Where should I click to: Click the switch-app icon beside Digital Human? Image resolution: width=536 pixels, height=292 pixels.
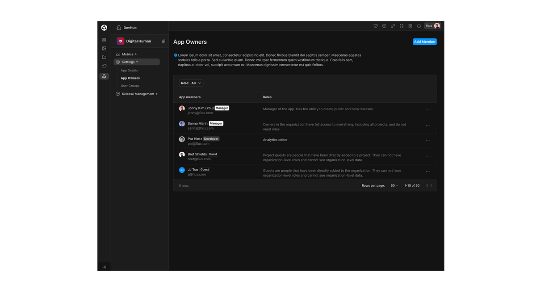(x=163, y=41)
